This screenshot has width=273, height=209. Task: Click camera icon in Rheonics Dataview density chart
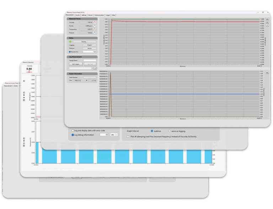click(24, 81)
